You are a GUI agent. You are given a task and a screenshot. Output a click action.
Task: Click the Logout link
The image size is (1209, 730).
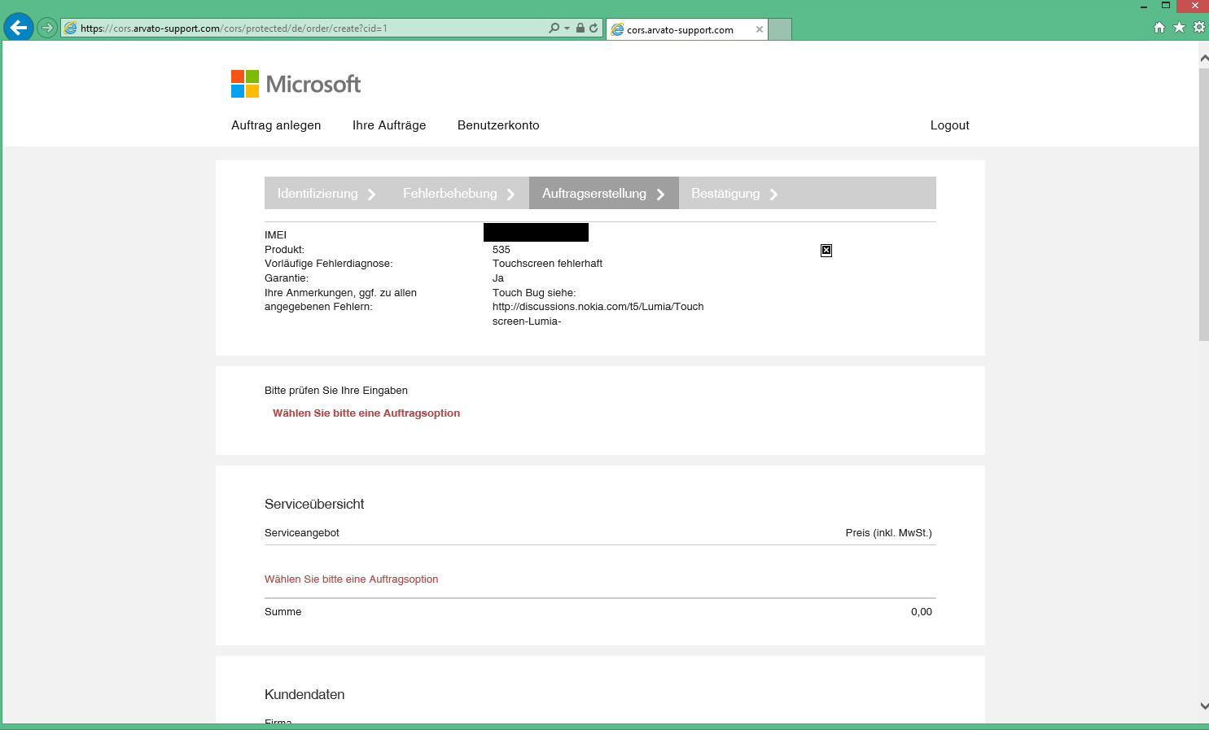[949, 125]
